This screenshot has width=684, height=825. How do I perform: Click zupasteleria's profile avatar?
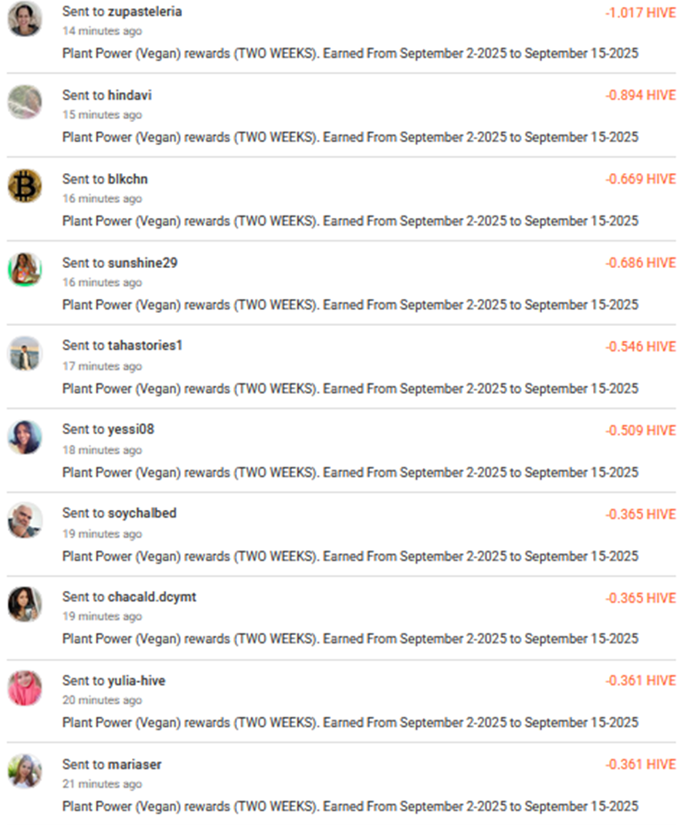click(x=25, y=19)
